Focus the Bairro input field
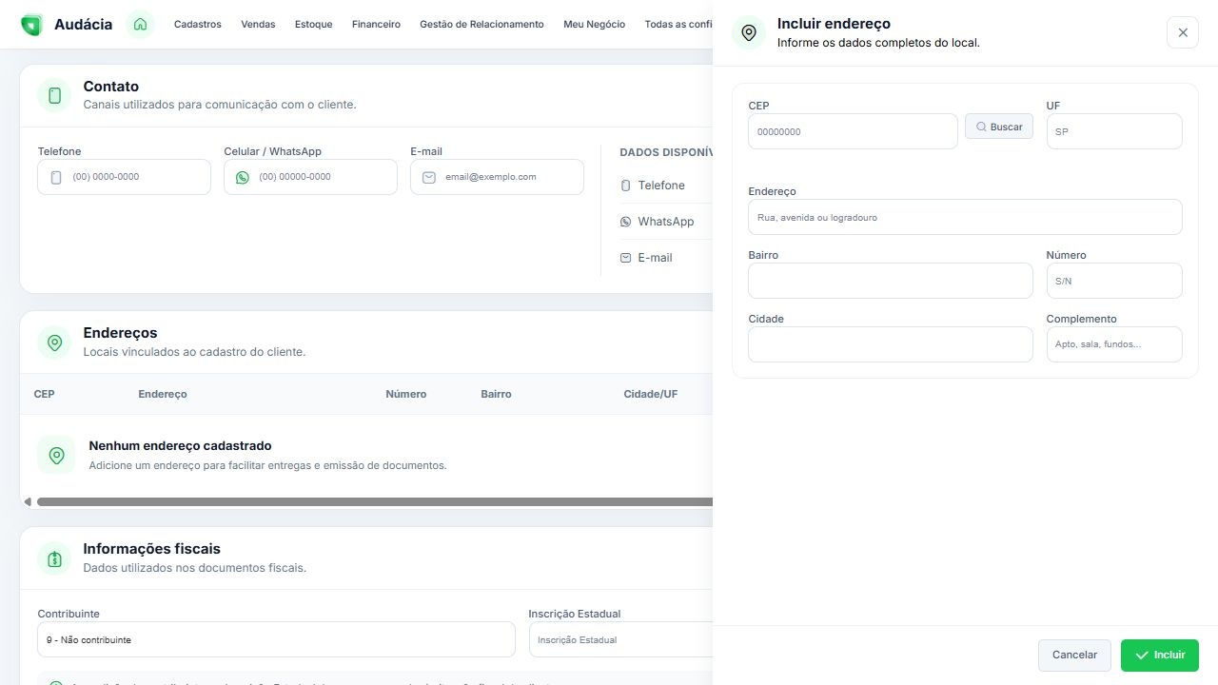Image resolution: width=1218 pixels, height=685 pixels. point(891,281)
